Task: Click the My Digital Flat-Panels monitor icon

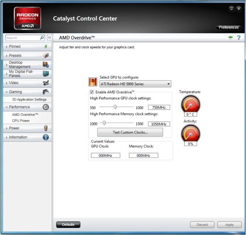Action: 46,74
